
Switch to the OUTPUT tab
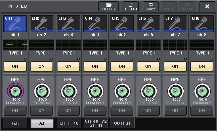(x=123, y=123)
